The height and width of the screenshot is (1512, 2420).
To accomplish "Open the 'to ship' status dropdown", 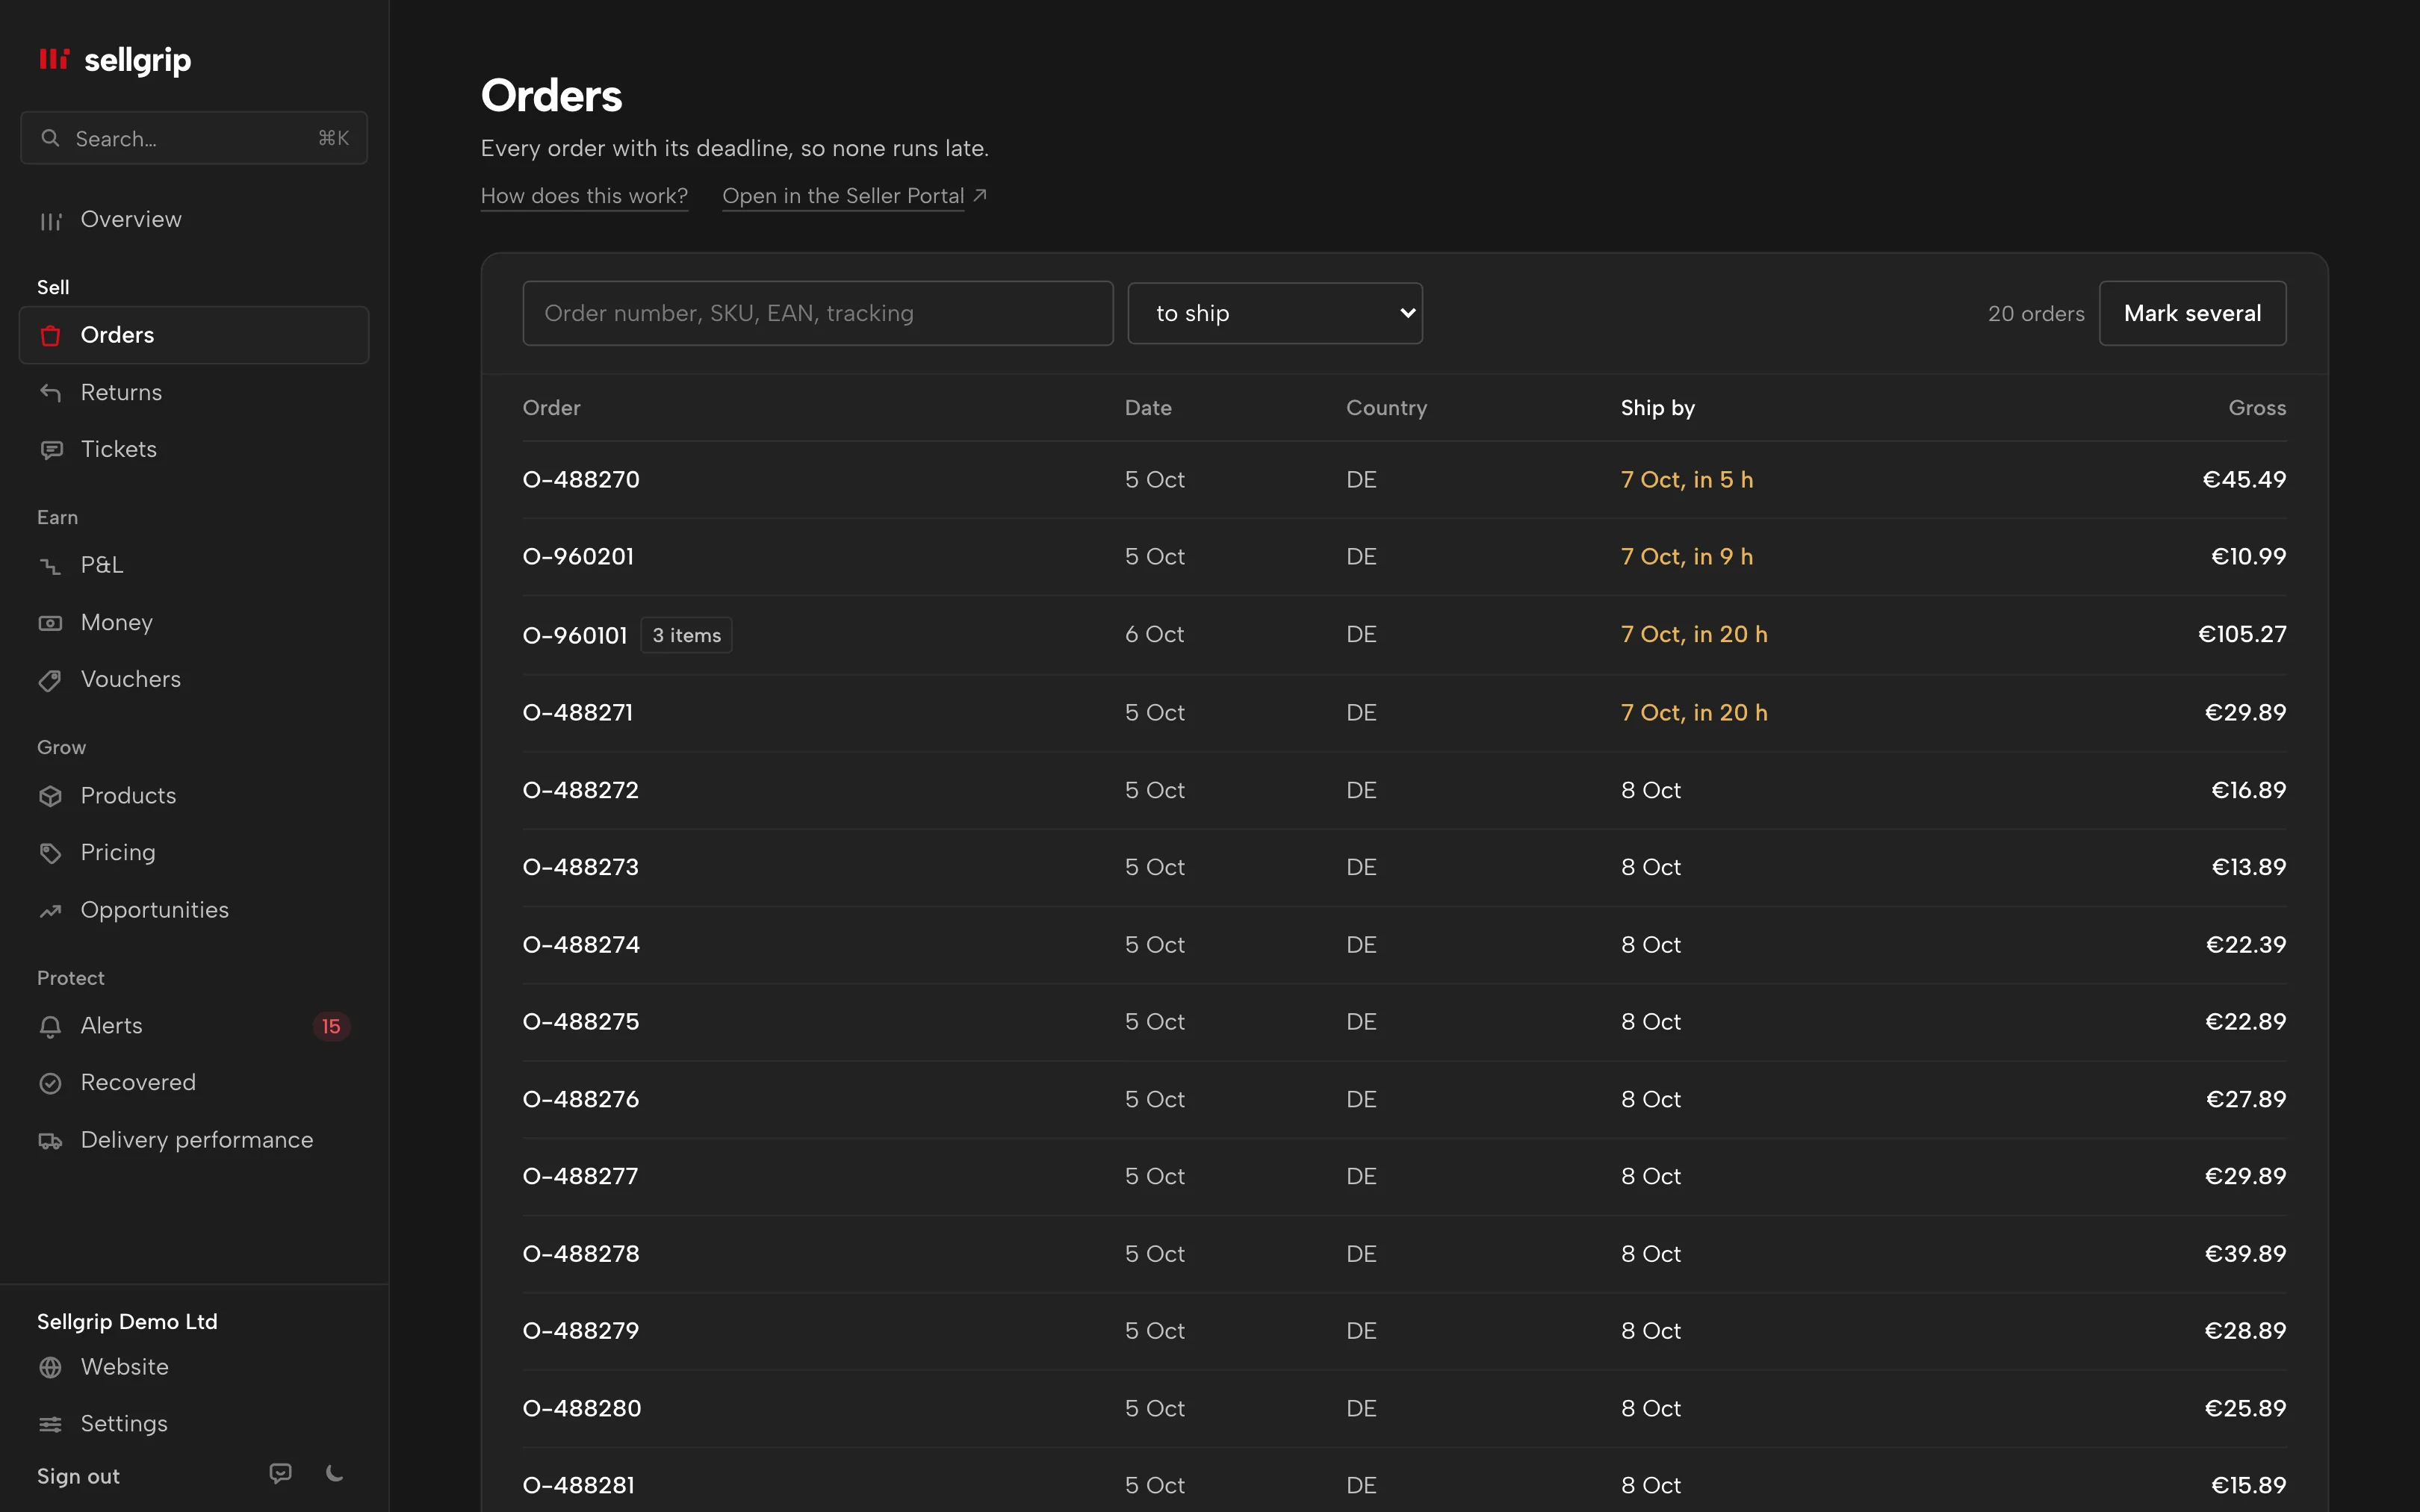I will [1275, 313].
